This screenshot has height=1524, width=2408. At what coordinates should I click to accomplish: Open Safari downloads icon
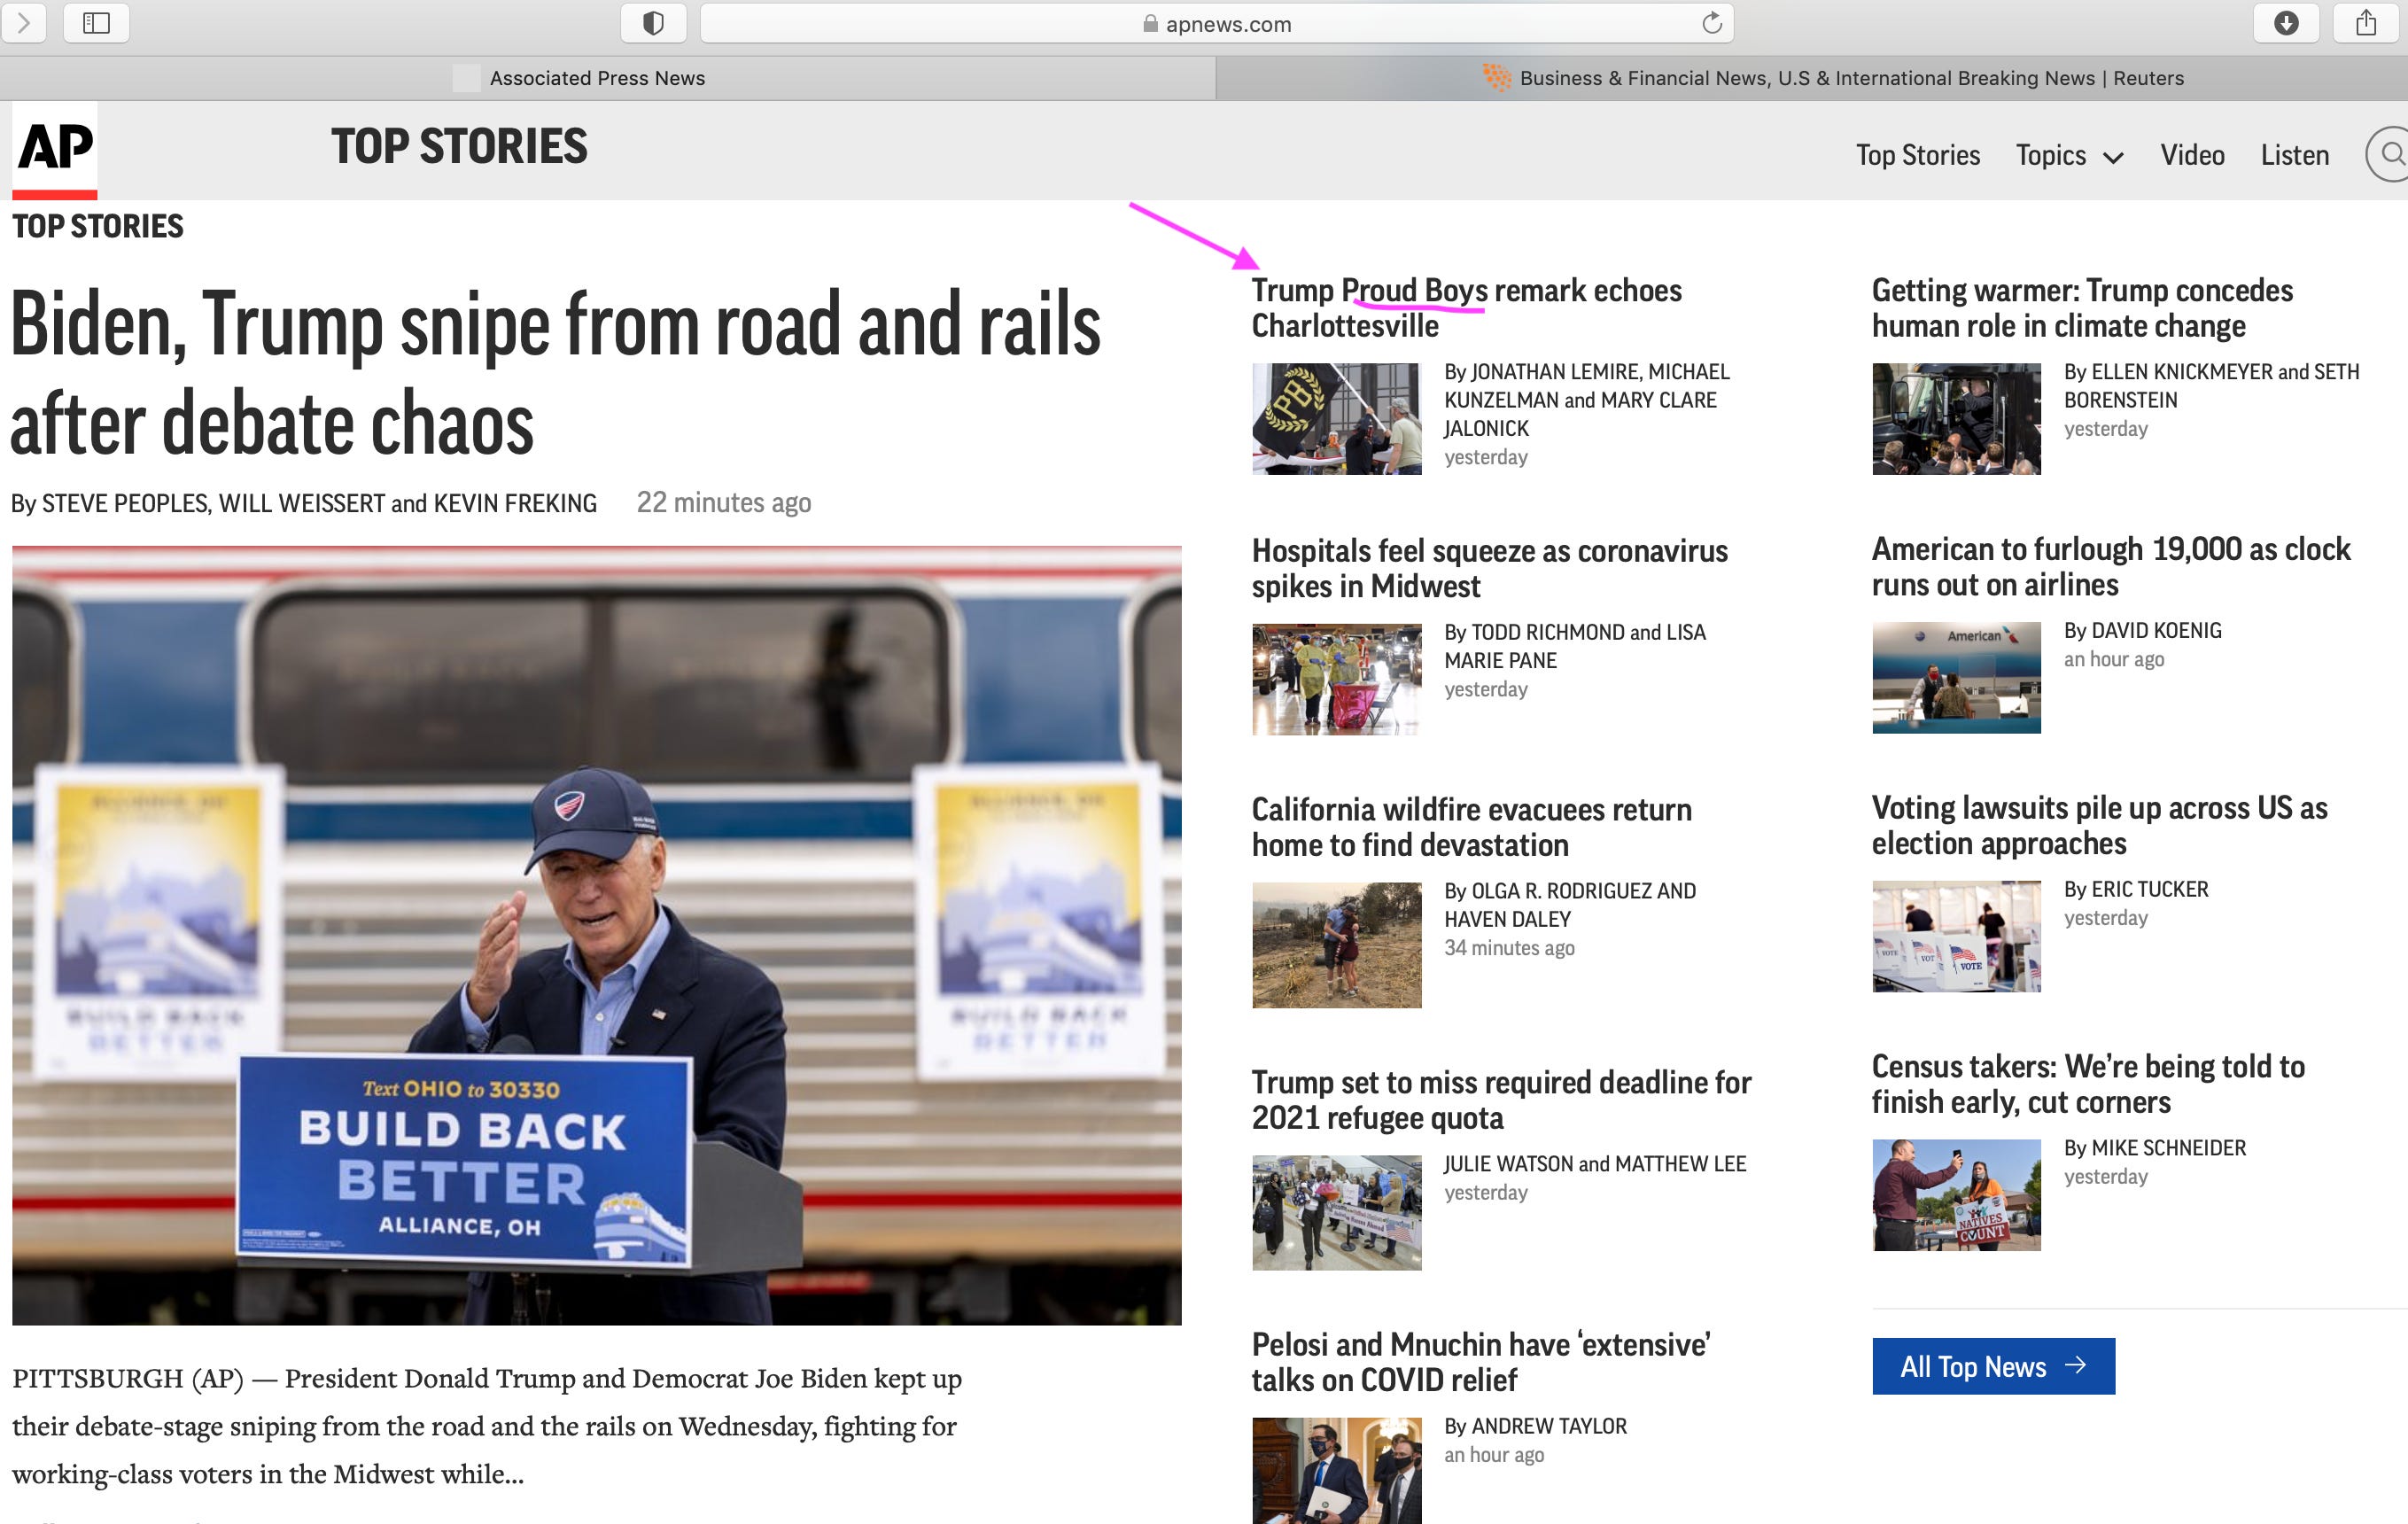coord(2285,23)
